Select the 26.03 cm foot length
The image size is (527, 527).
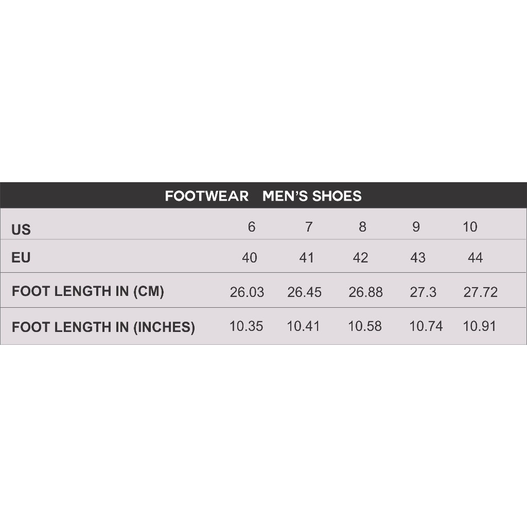click(x=247, y=292)
